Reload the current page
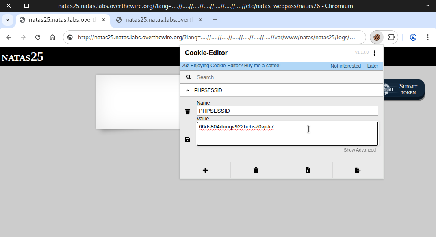436x237 pixels. (x=38, y=37)
